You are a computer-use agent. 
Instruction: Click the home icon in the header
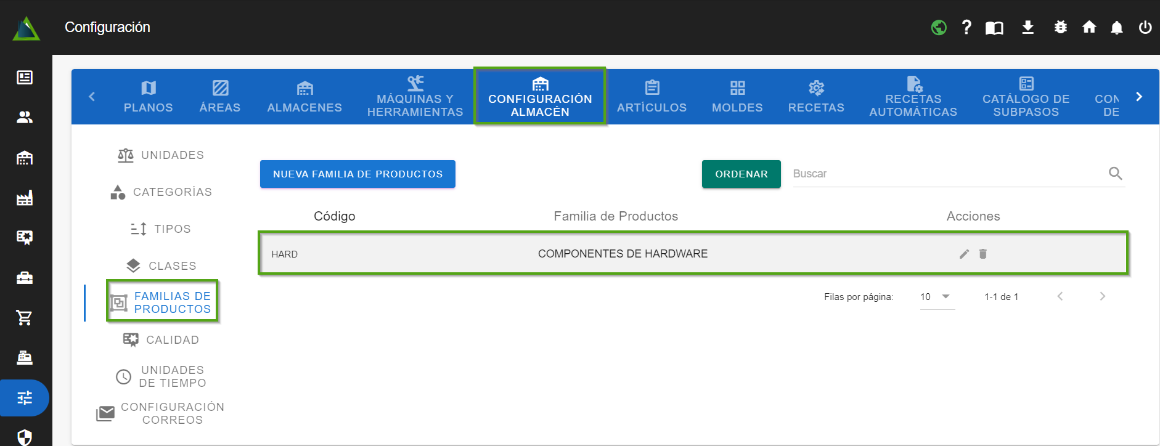pos(1089,28)
